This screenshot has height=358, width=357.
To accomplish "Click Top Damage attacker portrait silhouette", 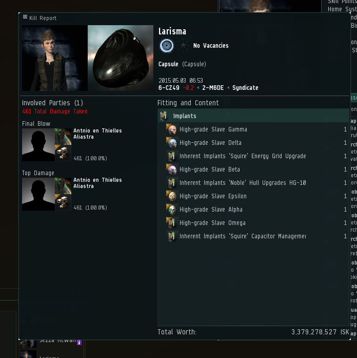I will tap(38, 194).
